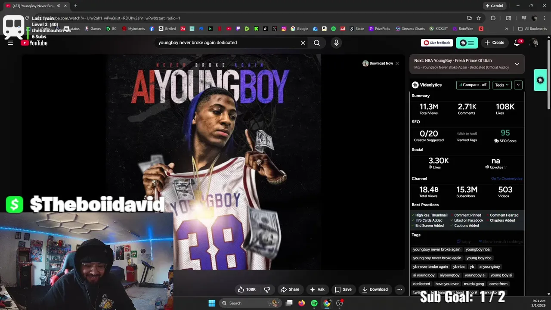Select the 'yb never broke again' tag

(430, 267)
